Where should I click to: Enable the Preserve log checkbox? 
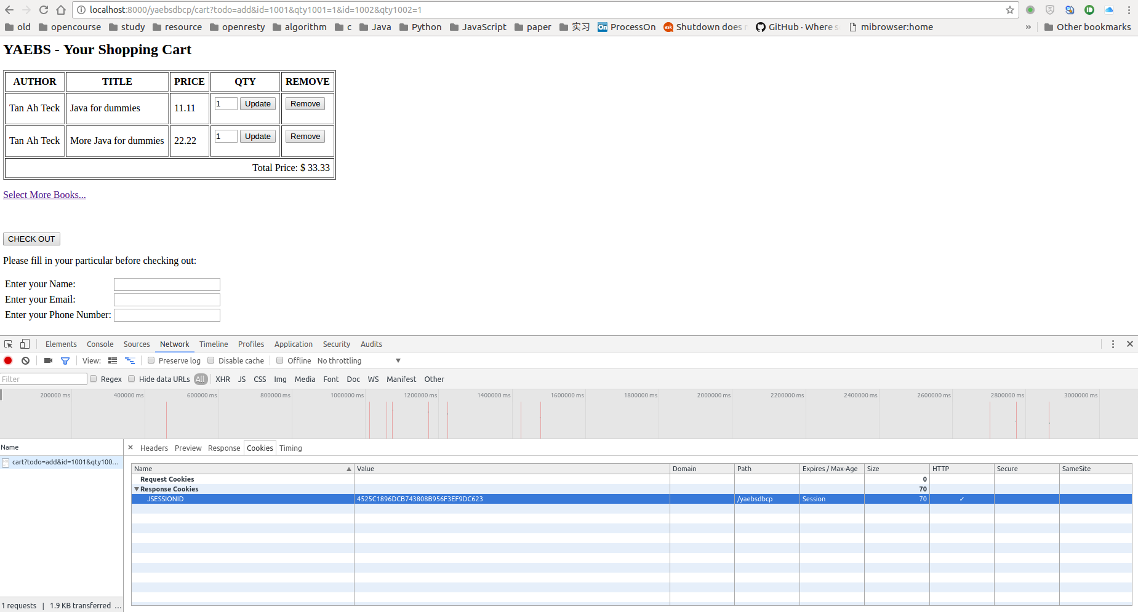click(151, 360)
